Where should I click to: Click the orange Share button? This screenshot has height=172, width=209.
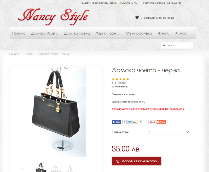[161, 122]
